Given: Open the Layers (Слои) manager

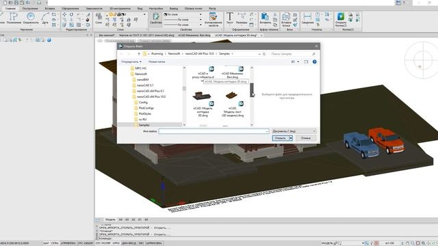Looking at the screenshot, I should pyautogui.click(x=99, y=18).
